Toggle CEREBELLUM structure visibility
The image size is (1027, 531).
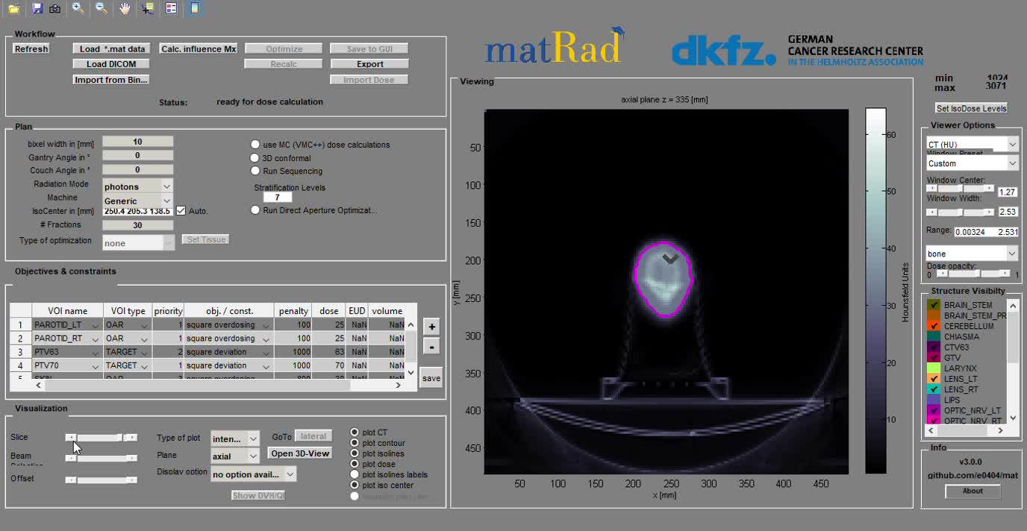pos(934,326)
